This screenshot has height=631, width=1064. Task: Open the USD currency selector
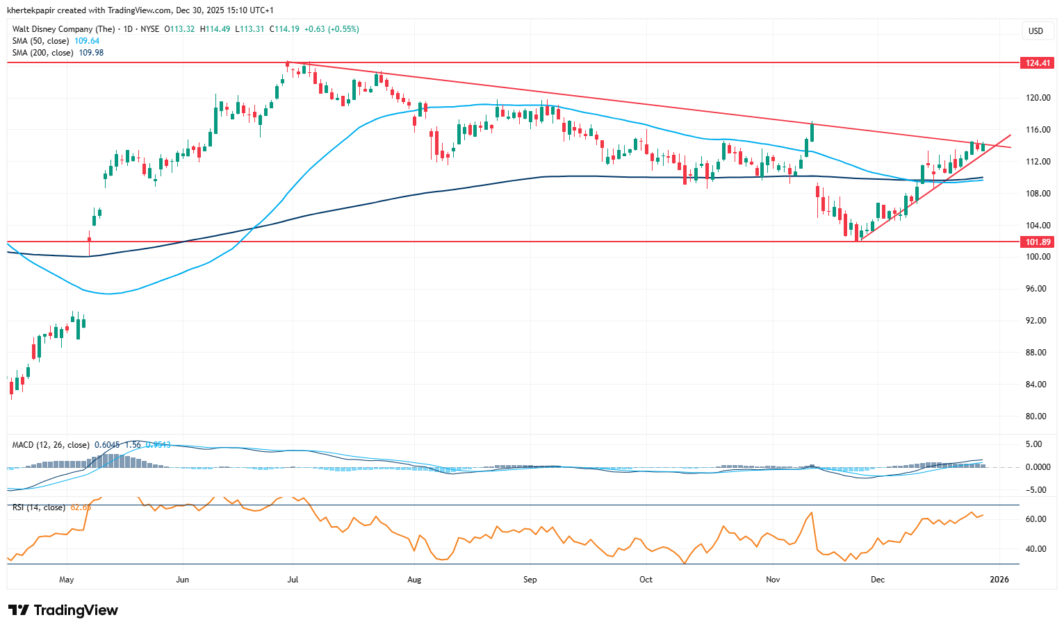coord(1036,31)
